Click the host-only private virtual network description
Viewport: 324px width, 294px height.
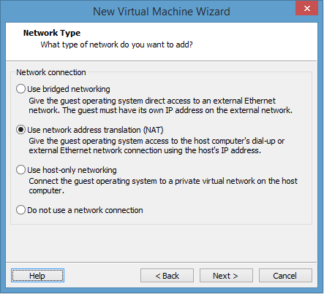[163, 186]
